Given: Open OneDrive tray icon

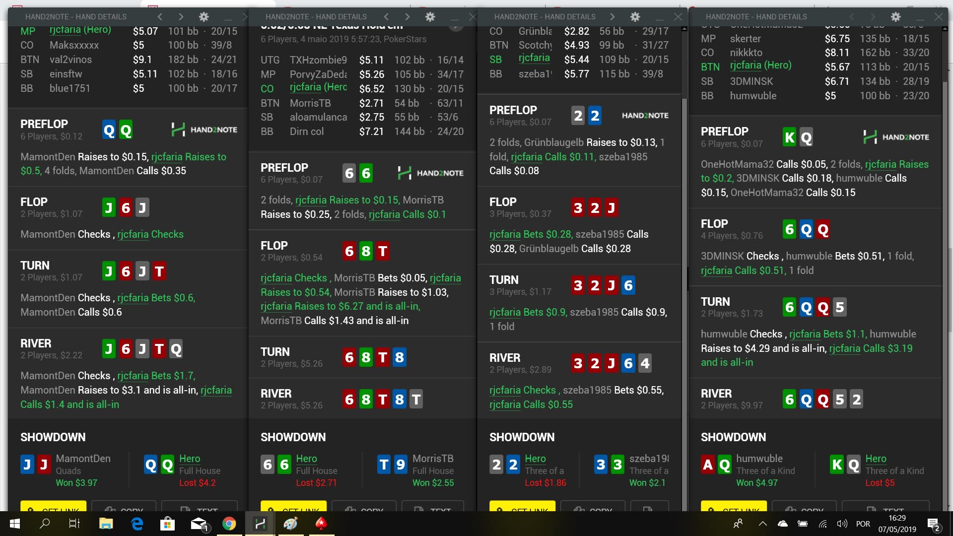Looking at the screenshot, I should coord(783,524).
